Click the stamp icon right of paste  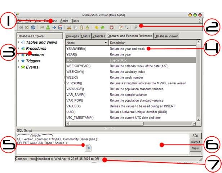[87, 27]
